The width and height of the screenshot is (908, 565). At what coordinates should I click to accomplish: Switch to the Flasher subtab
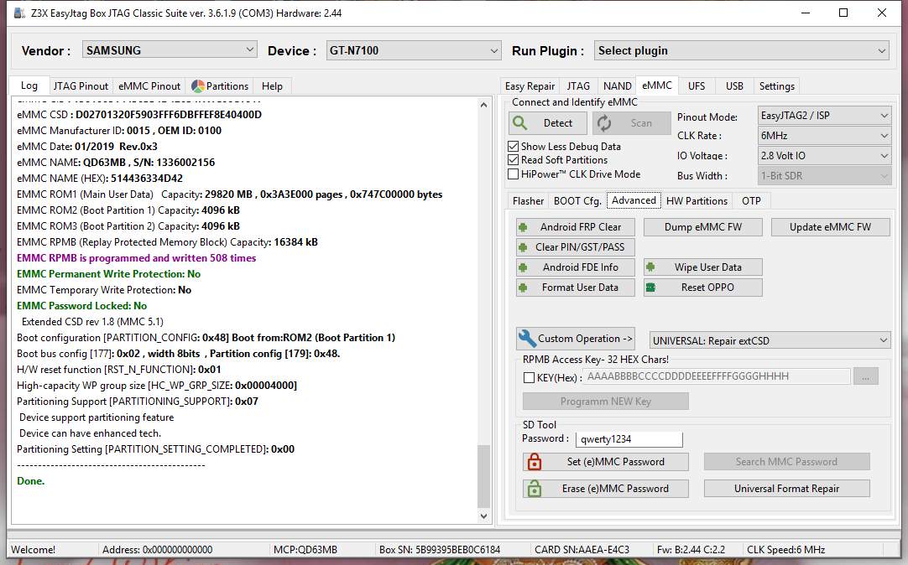[x=528, y=200]
